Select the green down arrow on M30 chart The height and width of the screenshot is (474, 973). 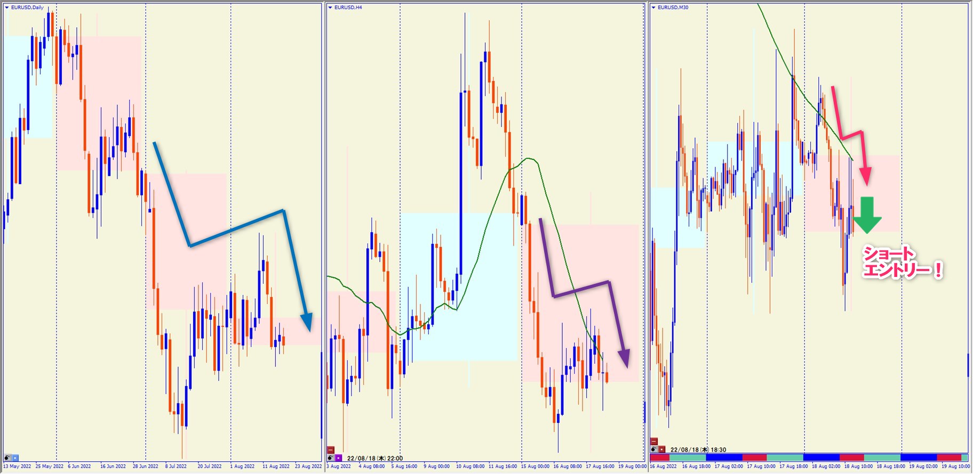tap(867, 215)
